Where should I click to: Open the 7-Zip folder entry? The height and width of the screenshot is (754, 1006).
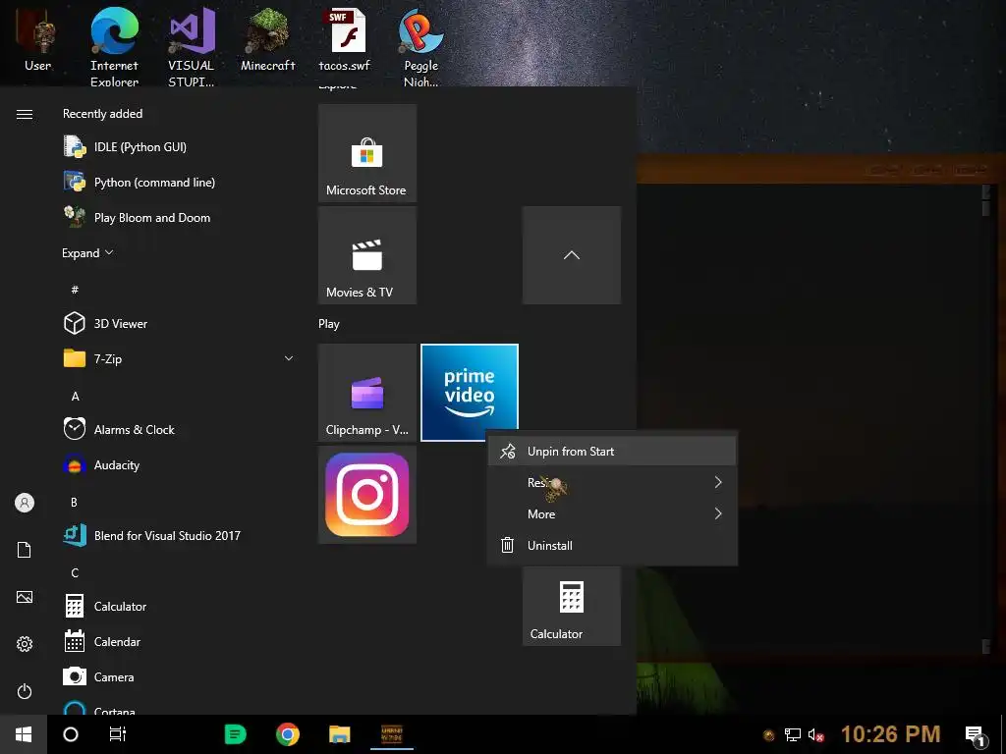tap(180, 358)
